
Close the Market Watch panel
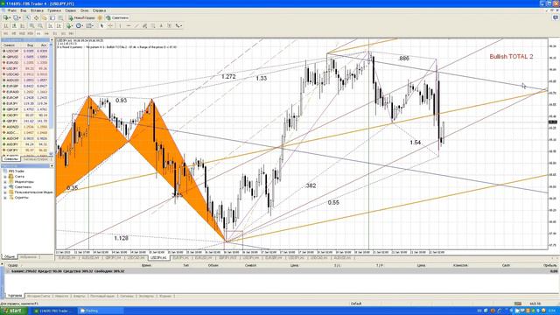pyautogui.click(x=52, y=40)
